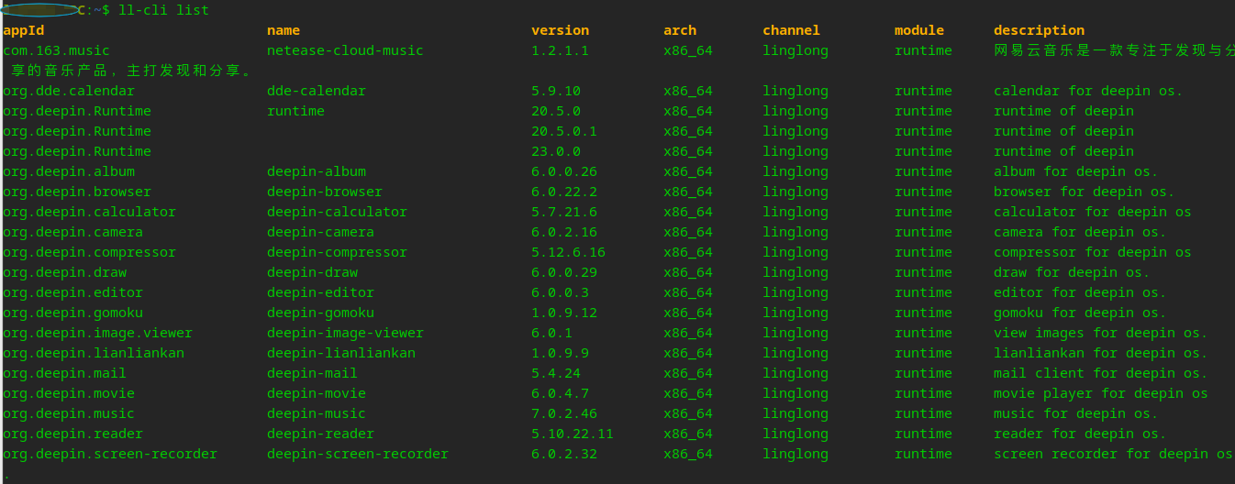Viewport: 1235px width, 484px height.
Task: Click the deepin-mail version 5.4.24
Action: (556, 373)
